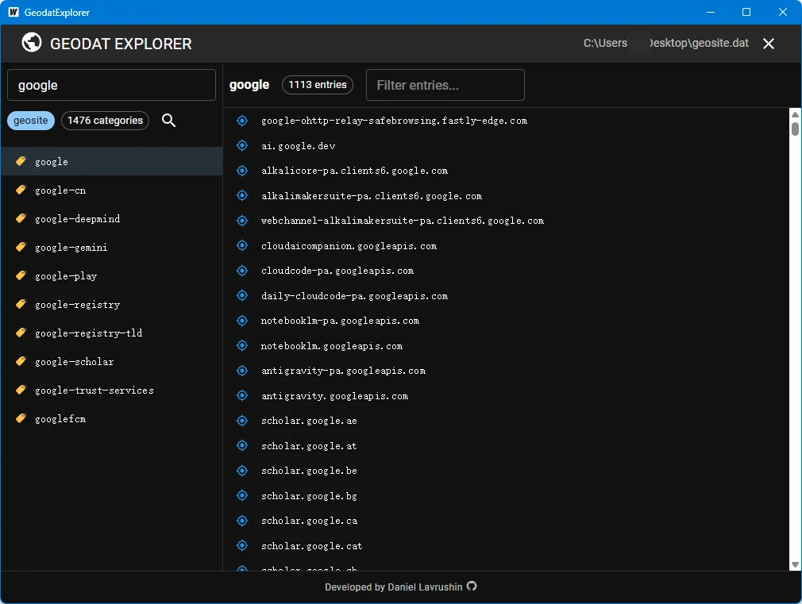Click the tag icon beside google-gemini
The height and width of the screenshot is (604, 802).
point(21,247)
